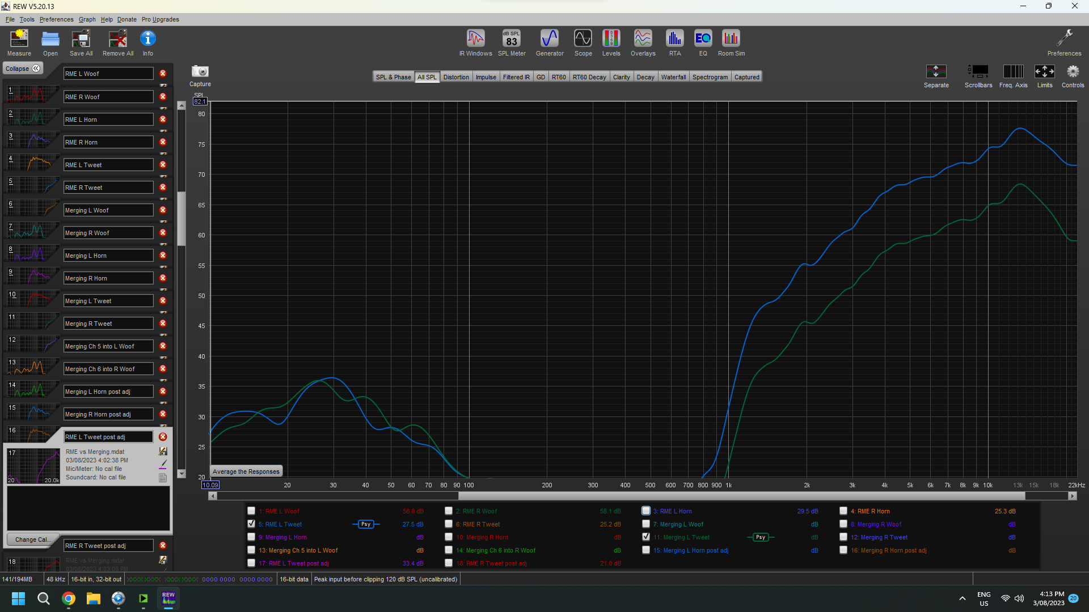The width and height of the screenshot is (1089, 612).
Task: Enable trace 1: RME L Woof checkbox
Action: click(251, 511)
